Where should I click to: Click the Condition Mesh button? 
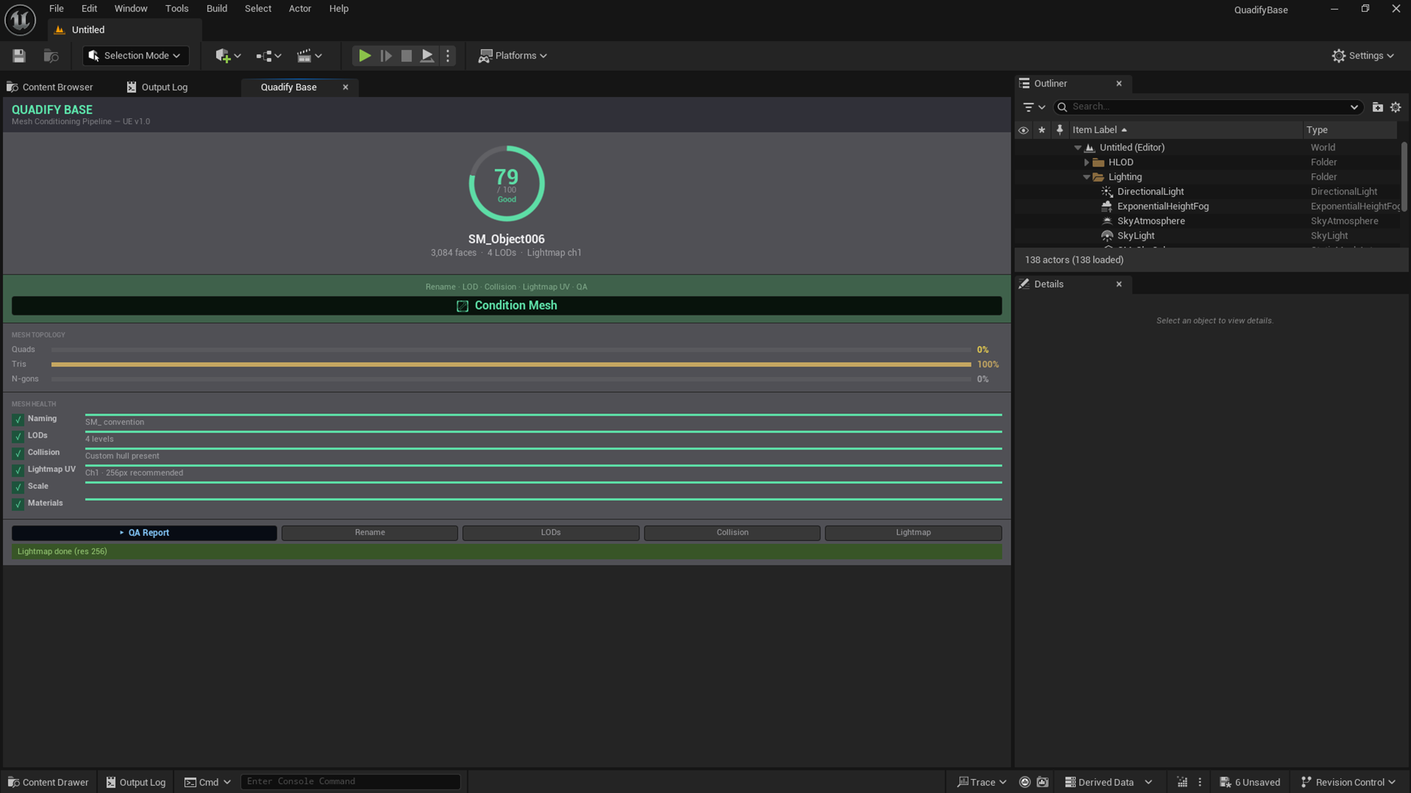tap(506, 306)
